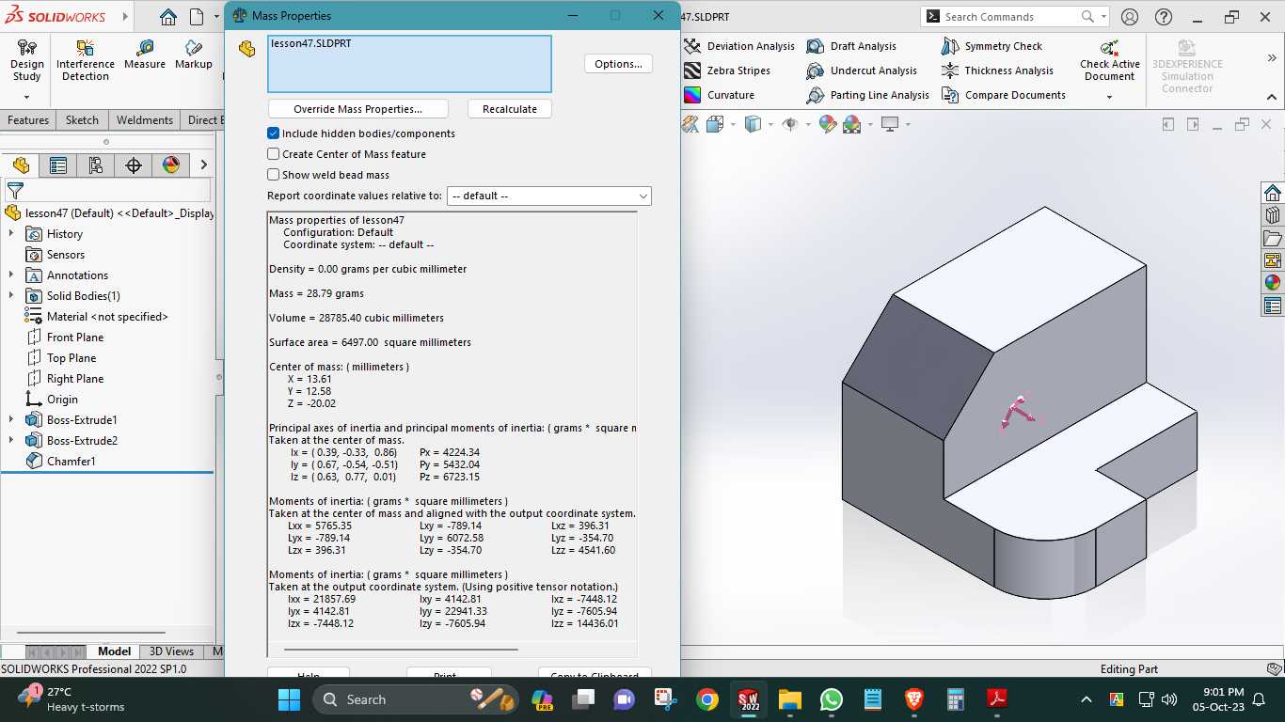This screenshot has height=722, width=1285.
Task: Switch to the Sketch tab
Action: coord(82,120)
